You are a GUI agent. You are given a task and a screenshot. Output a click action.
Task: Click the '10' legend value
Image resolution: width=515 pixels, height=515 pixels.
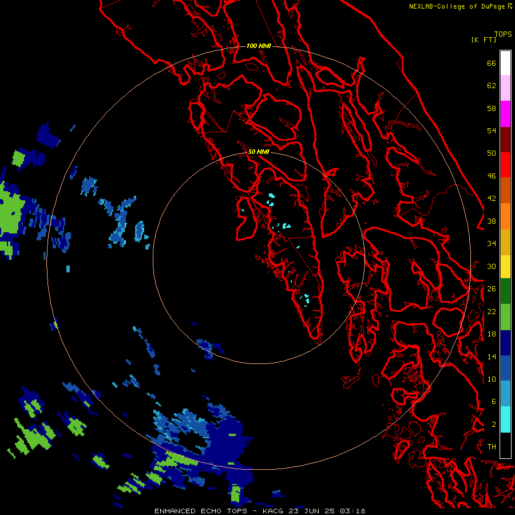click(x=492, y=379)
